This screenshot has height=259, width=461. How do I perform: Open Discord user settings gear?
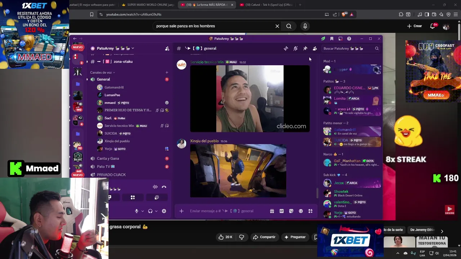tap(164, 211)
